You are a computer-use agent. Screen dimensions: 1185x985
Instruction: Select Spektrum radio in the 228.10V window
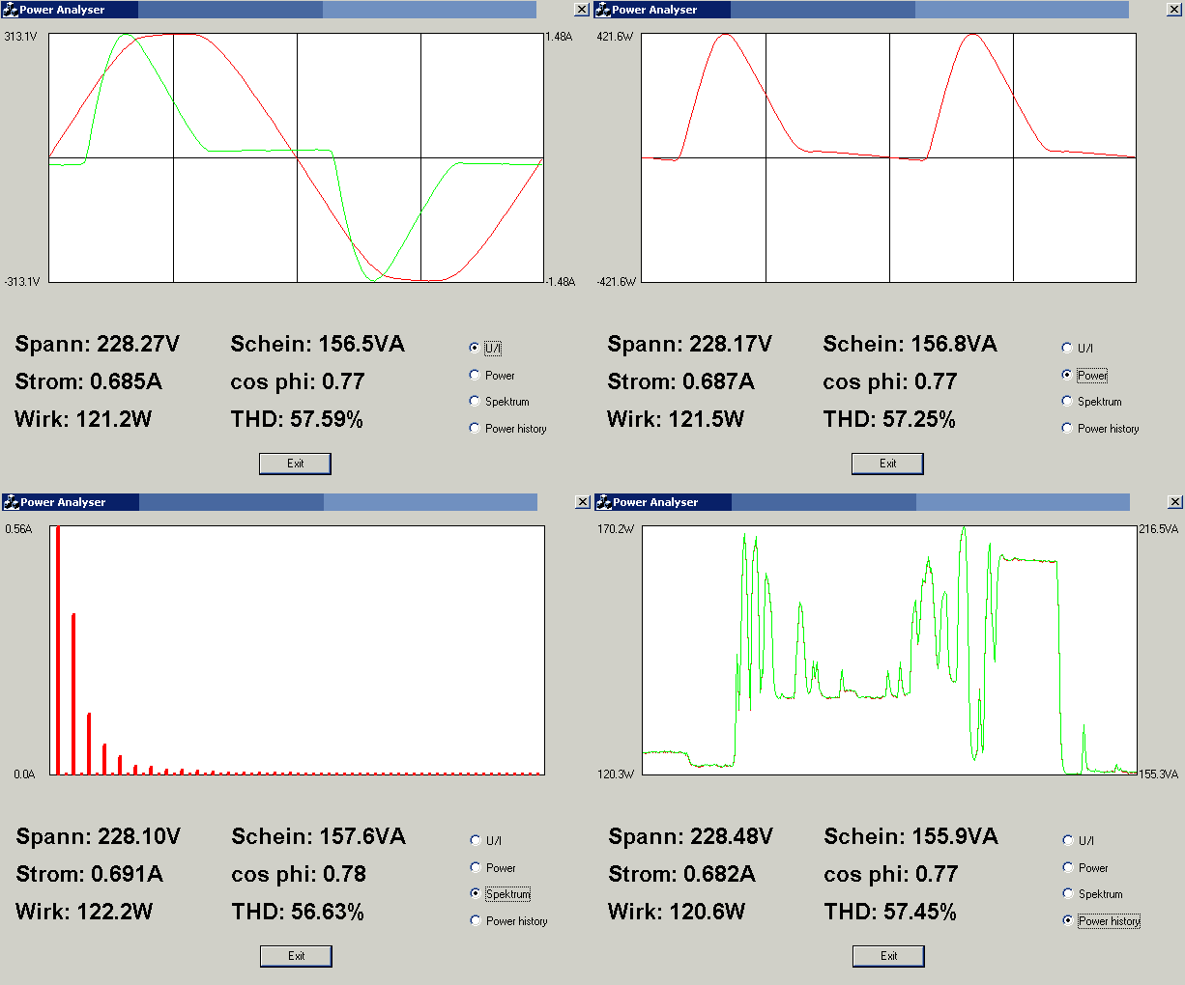click(x=475, y=893)
